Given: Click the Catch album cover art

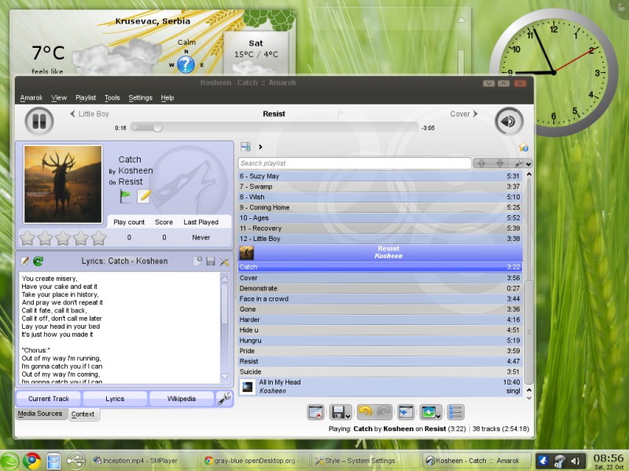Looking at the screenshot, I should pyautogui.click(x=63, y=184).
